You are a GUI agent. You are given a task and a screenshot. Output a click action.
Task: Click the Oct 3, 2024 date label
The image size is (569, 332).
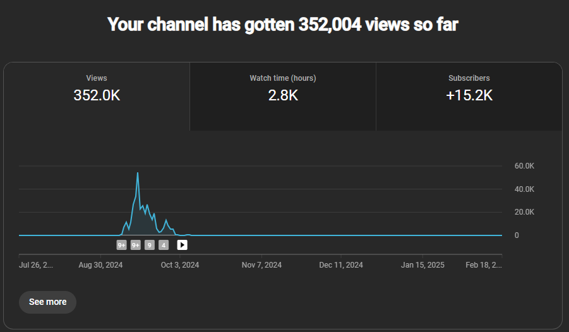180,265
